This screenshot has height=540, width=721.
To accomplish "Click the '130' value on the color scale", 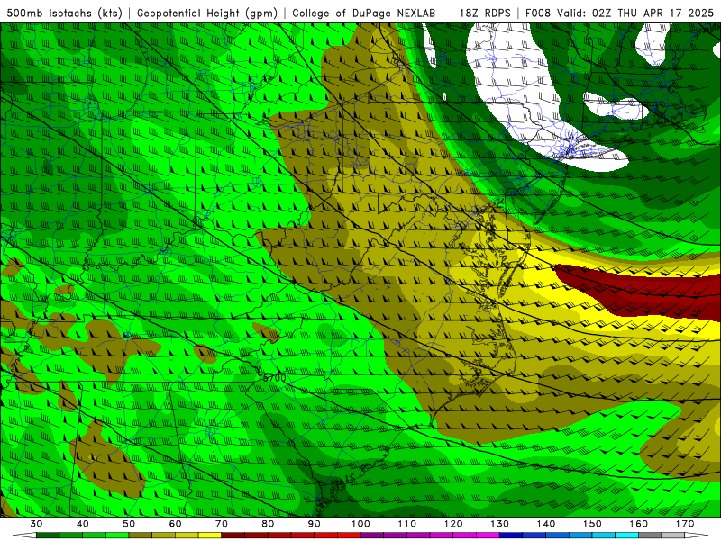I will tap(500, 524).
